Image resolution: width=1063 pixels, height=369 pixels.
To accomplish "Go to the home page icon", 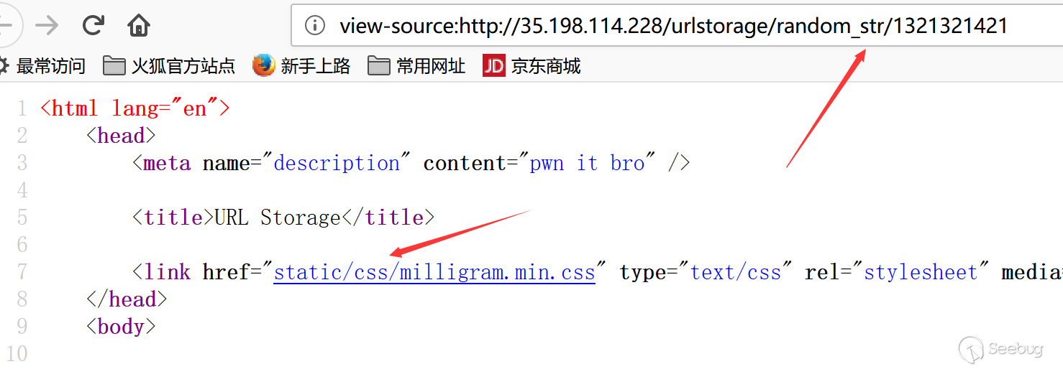I will tap(139, 26).
